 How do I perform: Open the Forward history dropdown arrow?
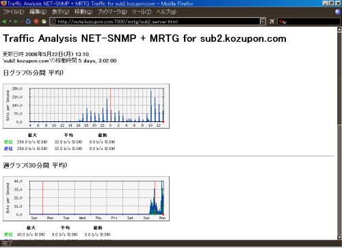(22, 21)
